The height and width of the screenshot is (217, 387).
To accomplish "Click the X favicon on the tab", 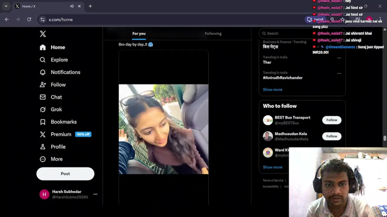I will pyautogui.click(x=17, y=6).
